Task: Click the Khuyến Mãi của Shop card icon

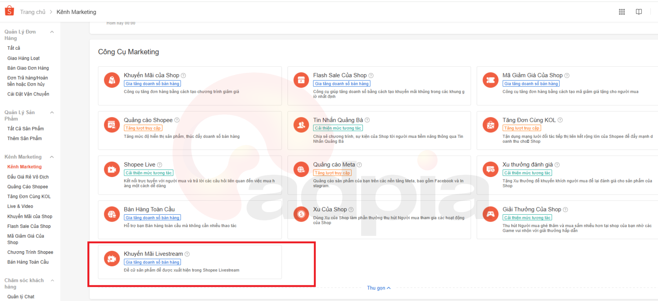Action: point(112,80)
